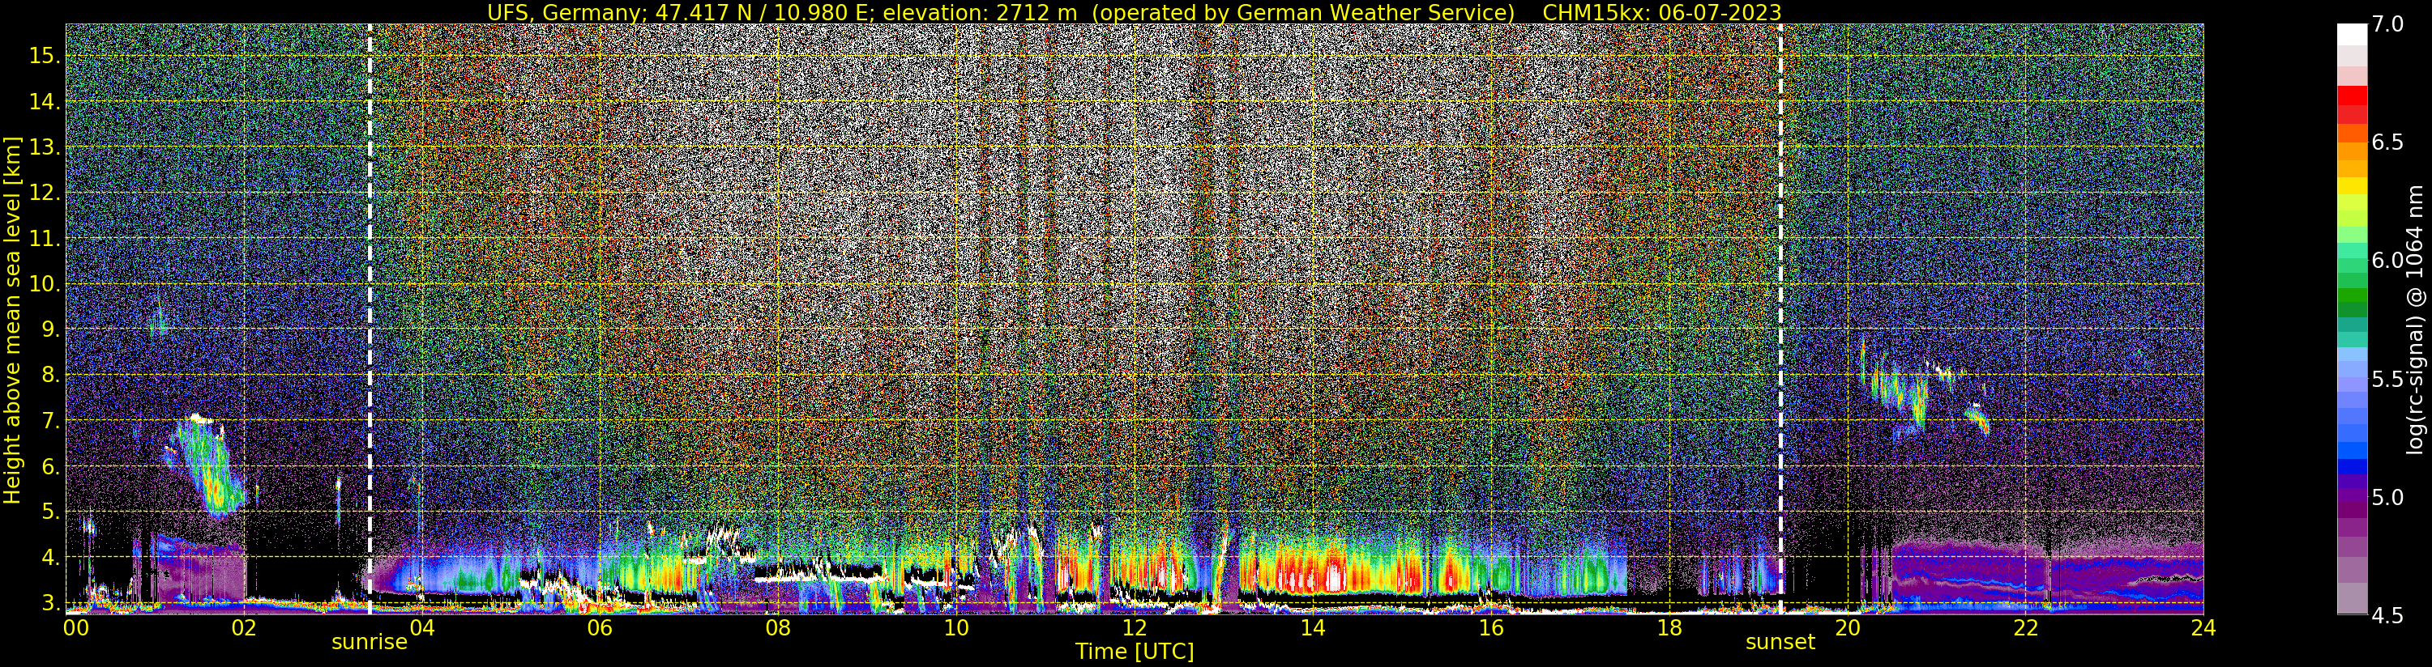The height and width of the screenshot is (667, 2432).
Task: Click the "6.0" colorbar tick label
Action: click(2387, 261)
